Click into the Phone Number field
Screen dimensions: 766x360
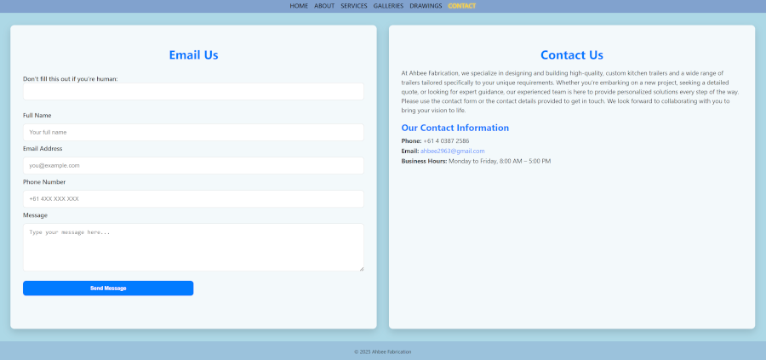193,198
